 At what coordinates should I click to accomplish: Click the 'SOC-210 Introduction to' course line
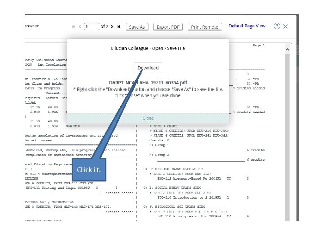[203, 197]
